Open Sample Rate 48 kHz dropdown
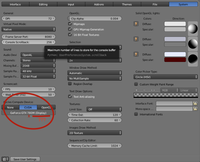The image size is (200, 162). click(38, 71)
